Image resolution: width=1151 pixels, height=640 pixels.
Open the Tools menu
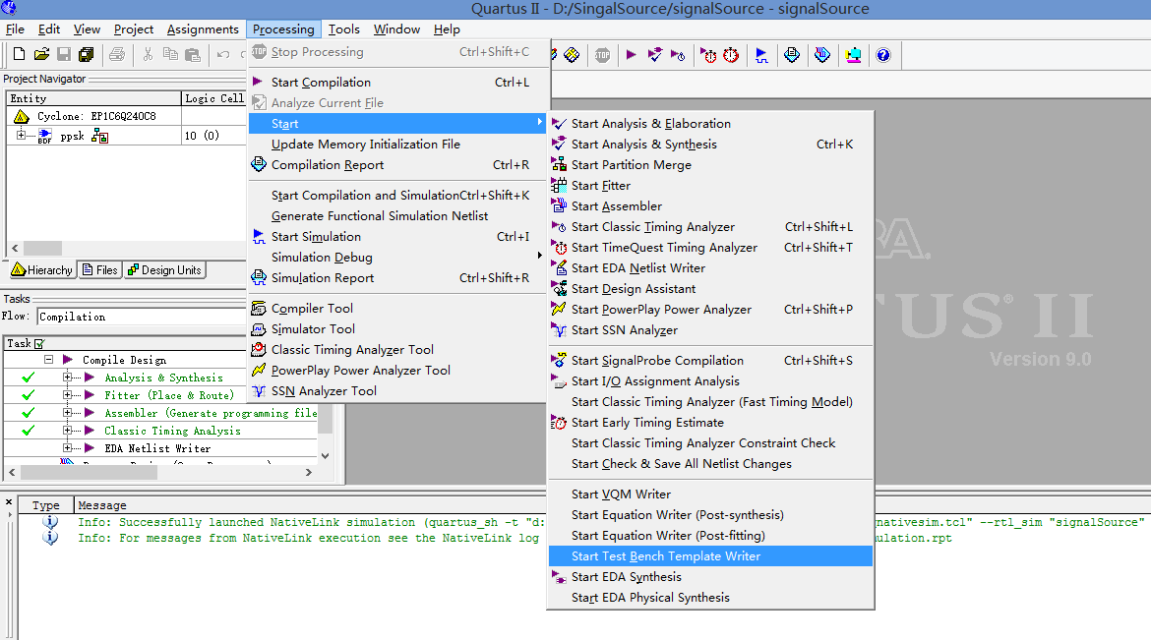click(343, 29)
